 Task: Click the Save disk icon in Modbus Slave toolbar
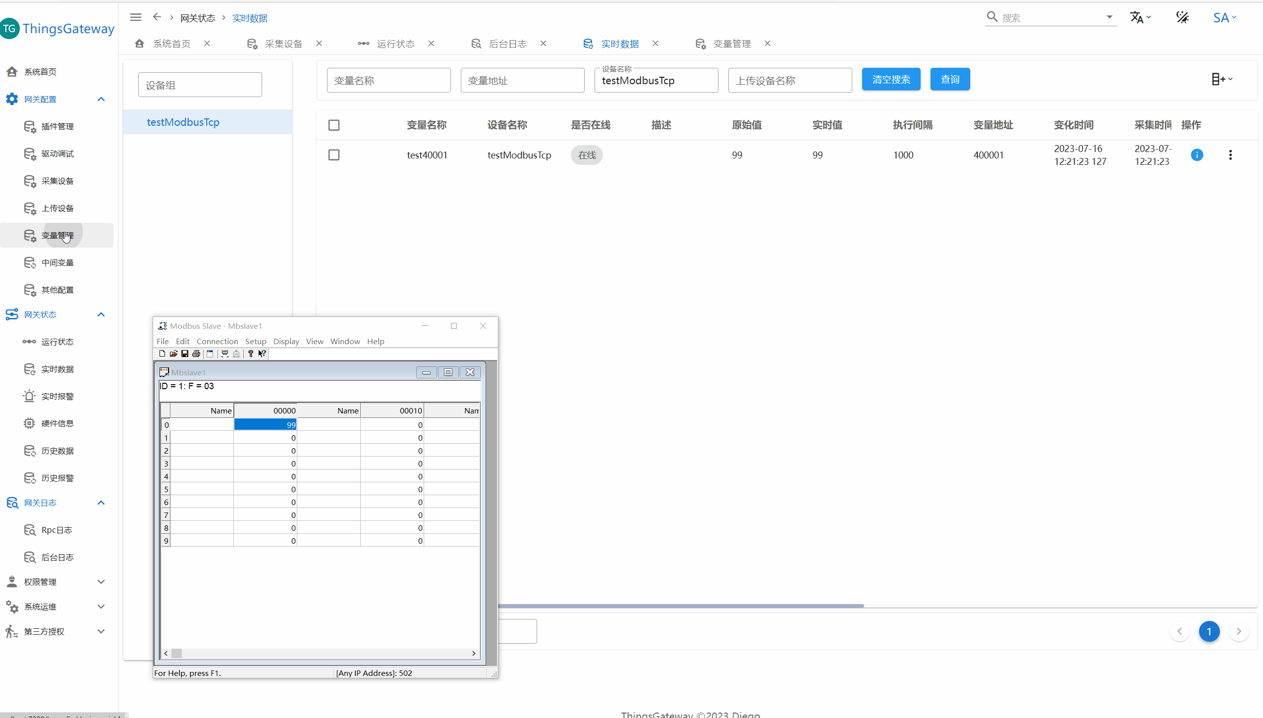click(x=185, y=354)
